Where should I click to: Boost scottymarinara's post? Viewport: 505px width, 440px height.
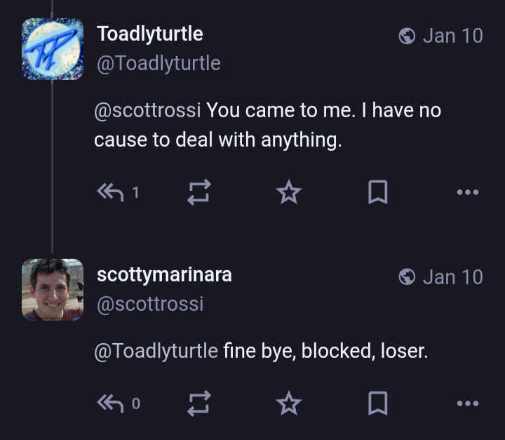click(x=199, y=403)
